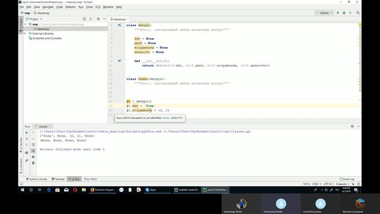
Task: Expand the External Libraries node
Action: pyautogui.click(x=25, y=33)
